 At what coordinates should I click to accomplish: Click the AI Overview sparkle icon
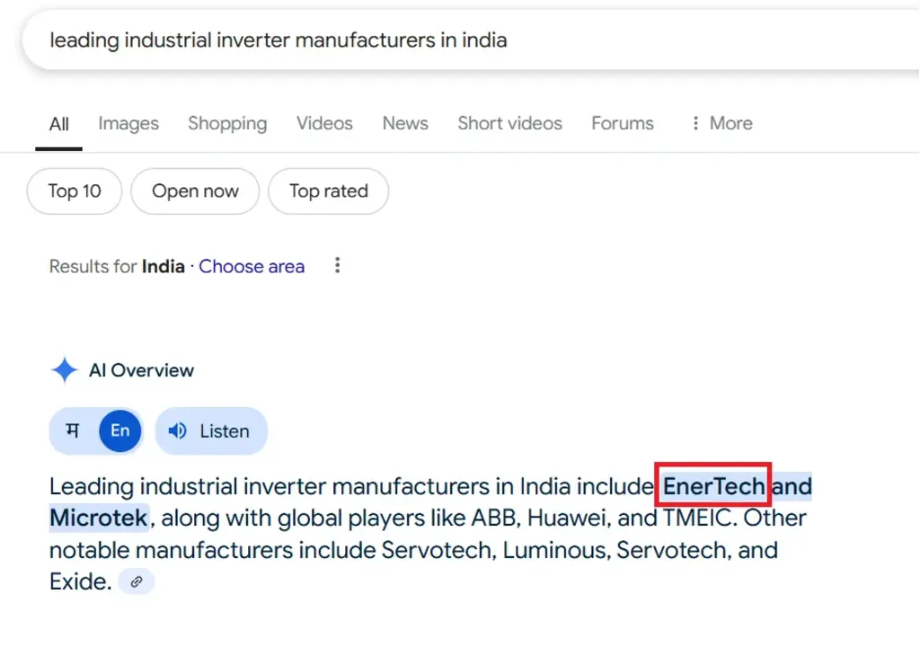(x=64, y=370)
